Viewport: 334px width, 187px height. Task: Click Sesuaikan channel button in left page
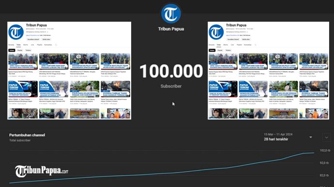click(33, 40)
